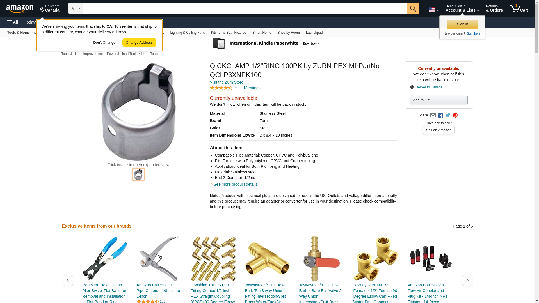
Task: Share product on Twitter
Action: 448,115
